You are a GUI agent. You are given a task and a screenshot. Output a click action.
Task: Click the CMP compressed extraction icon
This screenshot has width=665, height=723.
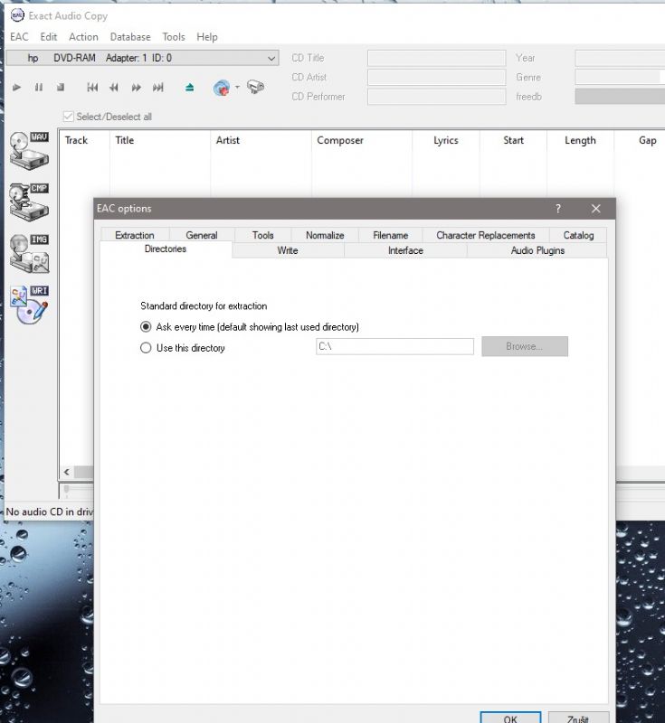[x=29, y=202]
